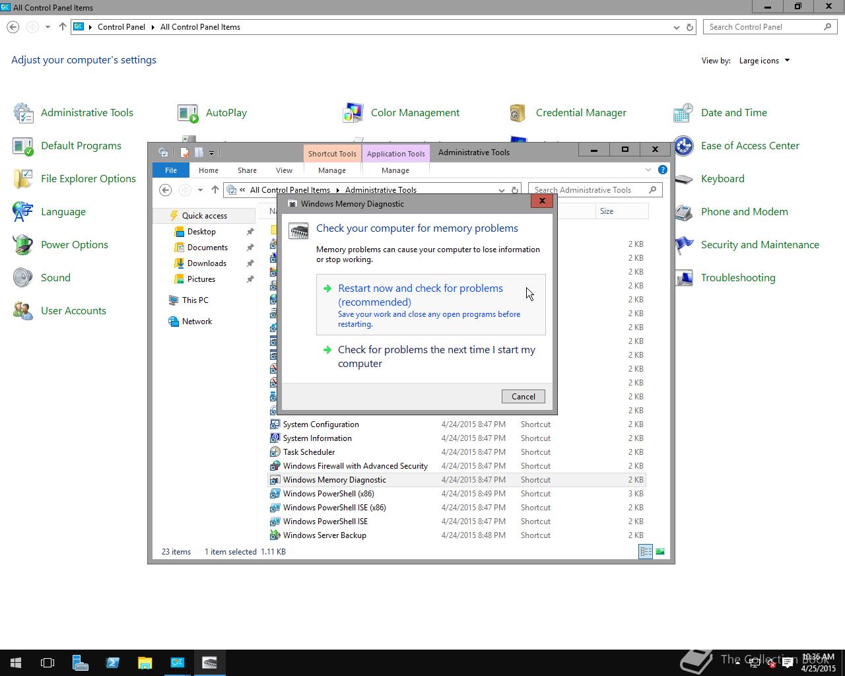Sort by the Size column header
The image size is (845, 676).
(x=622, y=211)
